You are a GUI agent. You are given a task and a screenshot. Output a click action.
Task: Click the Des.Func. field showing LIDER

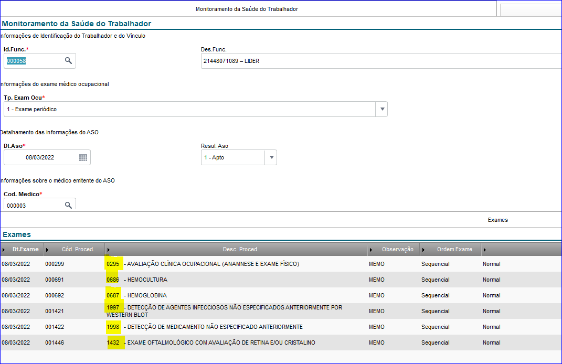pyautogui.click(x=381, y=61)
